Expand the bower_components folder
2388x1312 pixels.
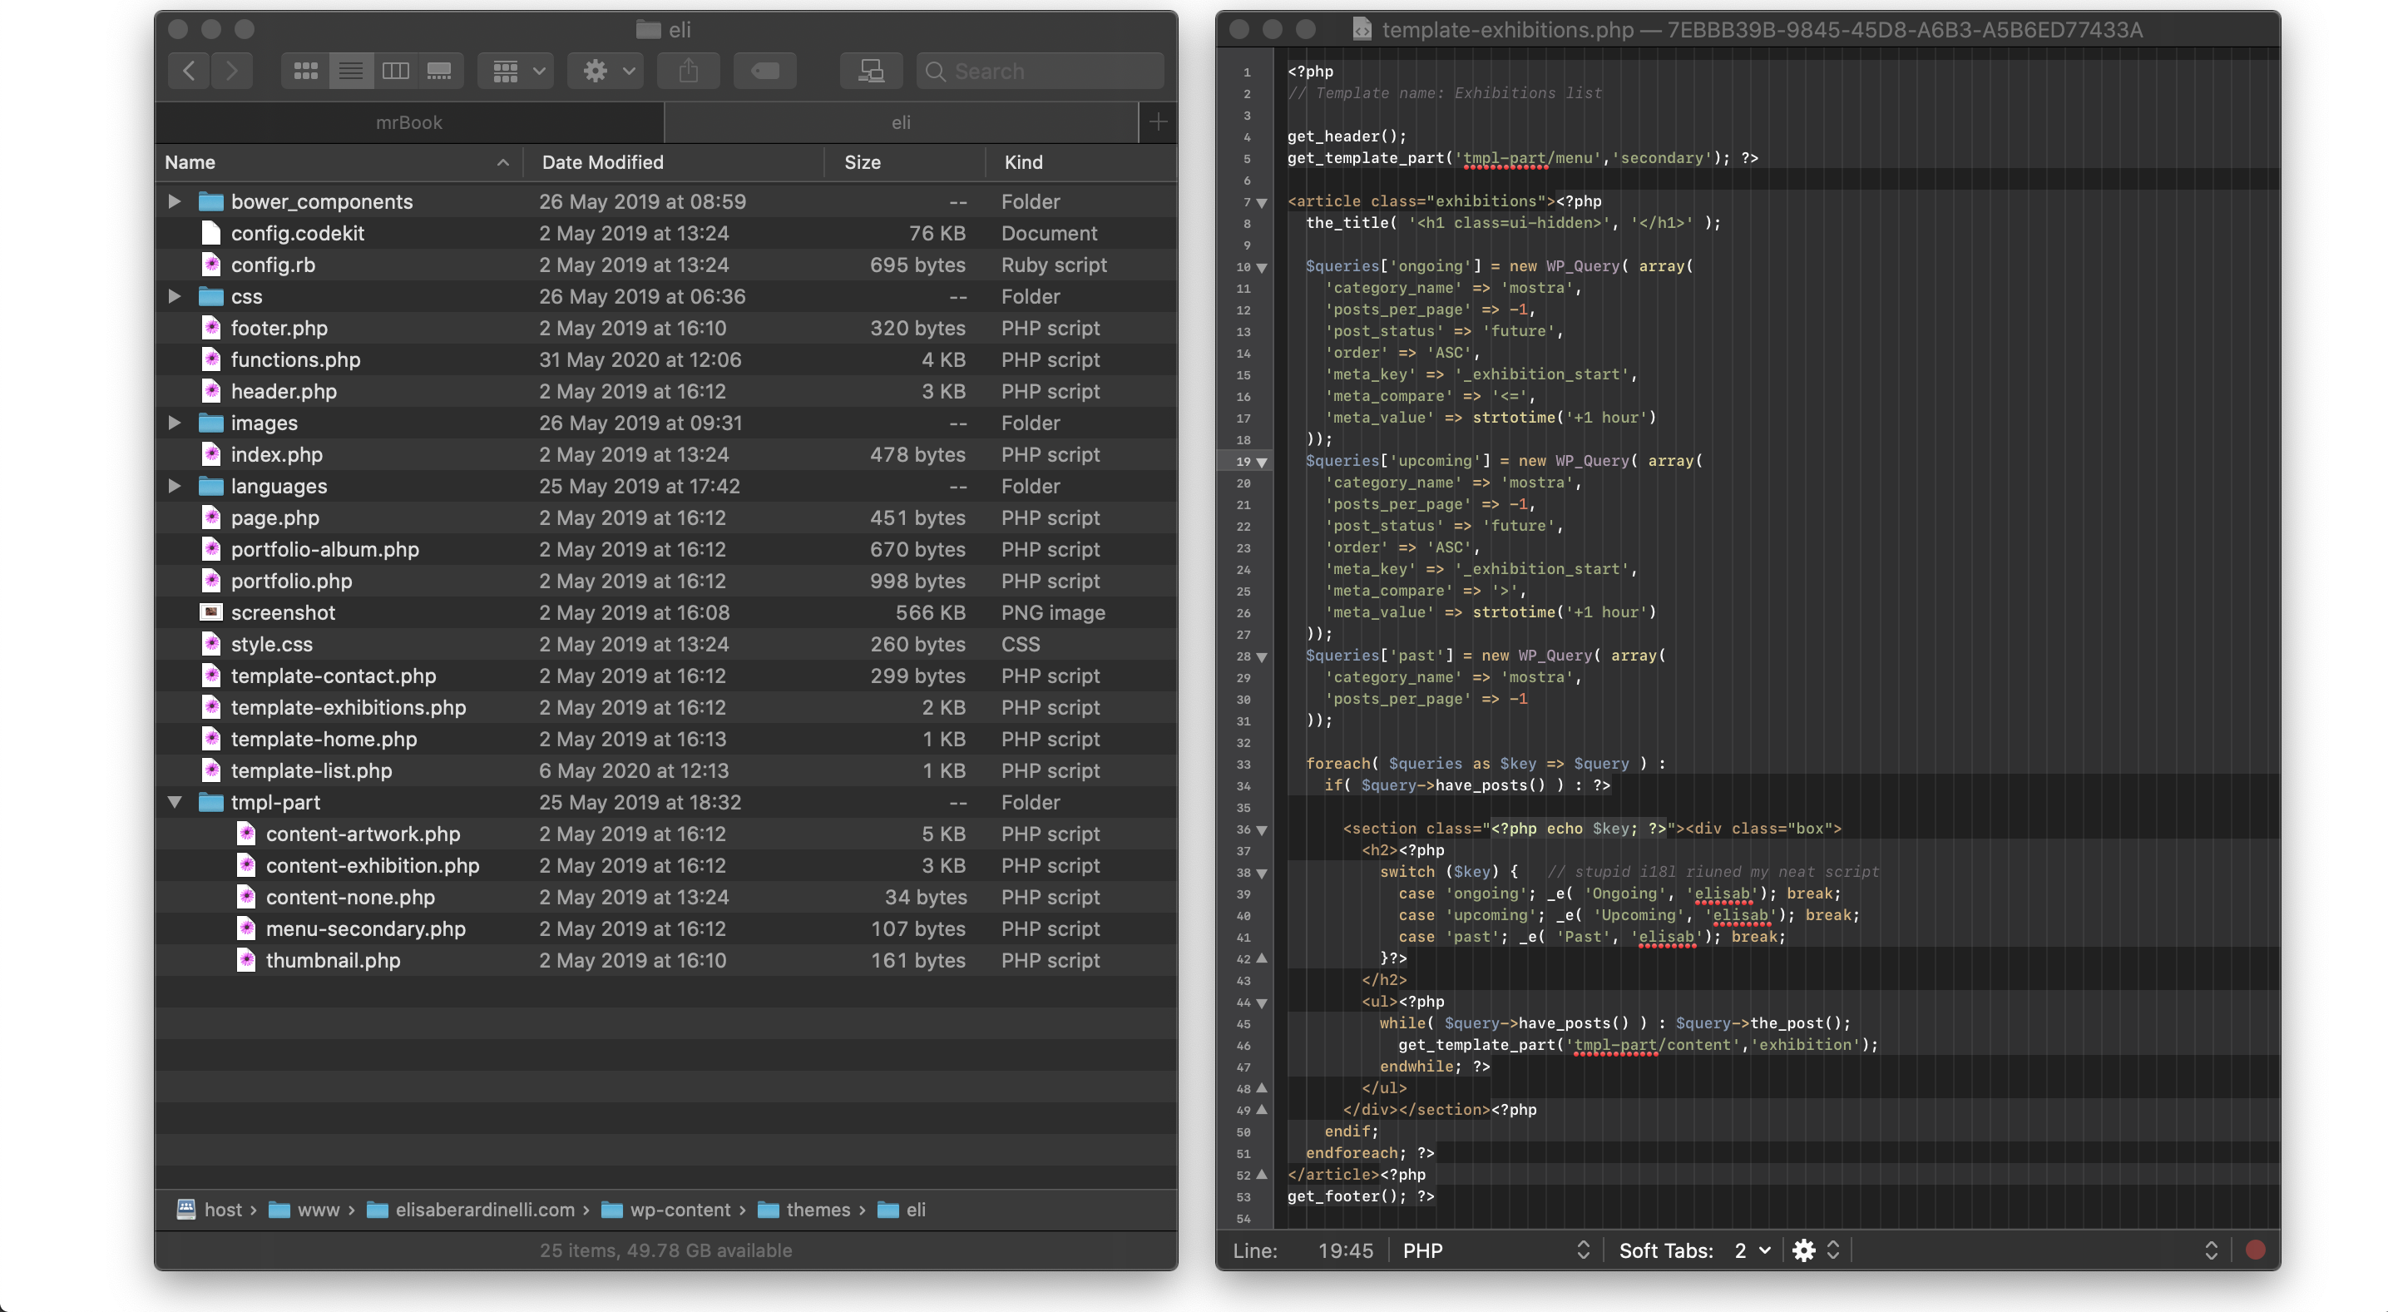click(175, 201)
